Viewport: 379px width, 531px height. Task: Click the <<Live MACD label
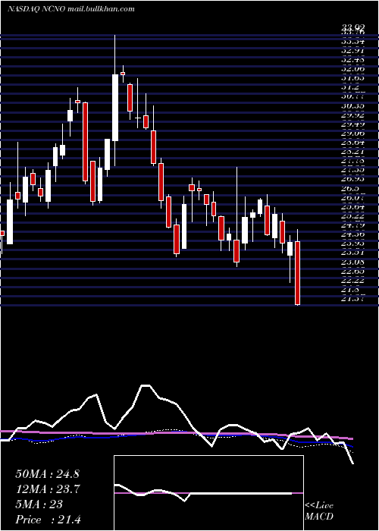(x=319, y=511)
